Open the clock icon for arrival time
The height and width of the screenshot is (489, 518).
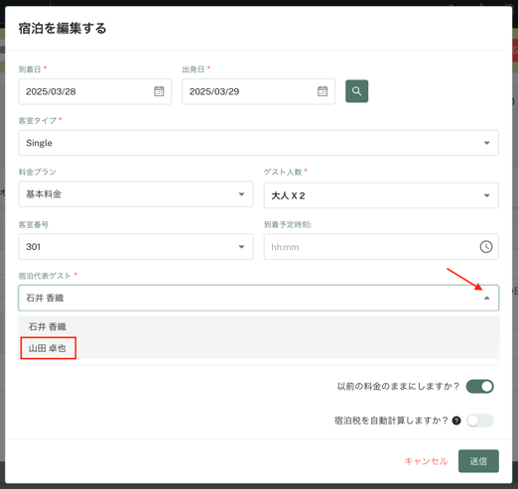(x=486, y=247)
